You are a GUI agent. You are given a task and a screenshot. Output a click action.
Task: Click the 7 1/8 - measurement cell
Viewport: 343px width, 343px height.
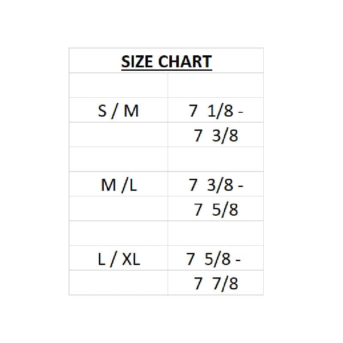[216, 111]
